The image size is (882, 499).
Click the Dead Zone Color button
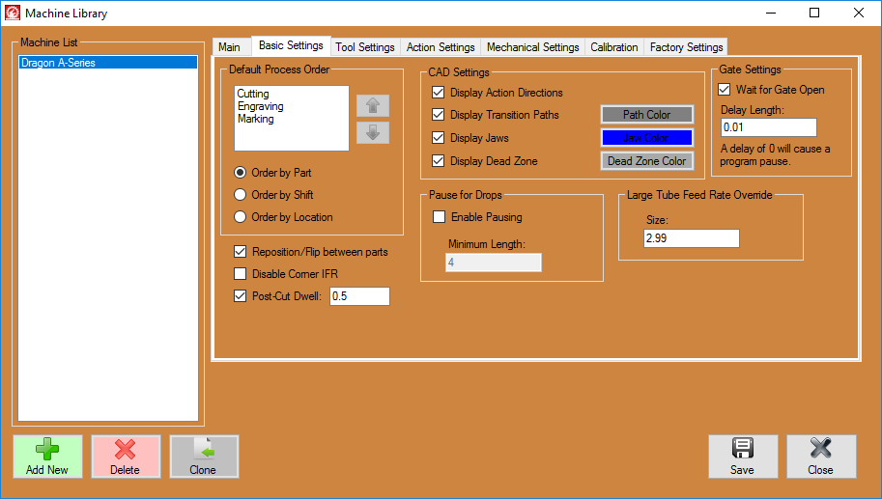(x=646, y=161)
